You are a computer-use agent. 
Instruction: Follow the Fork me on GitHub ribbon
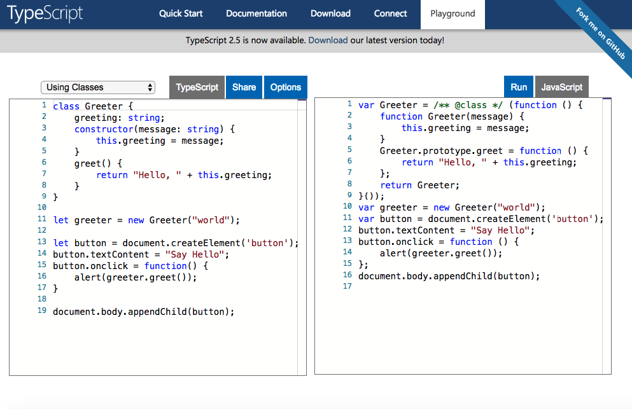click(601, 34)
